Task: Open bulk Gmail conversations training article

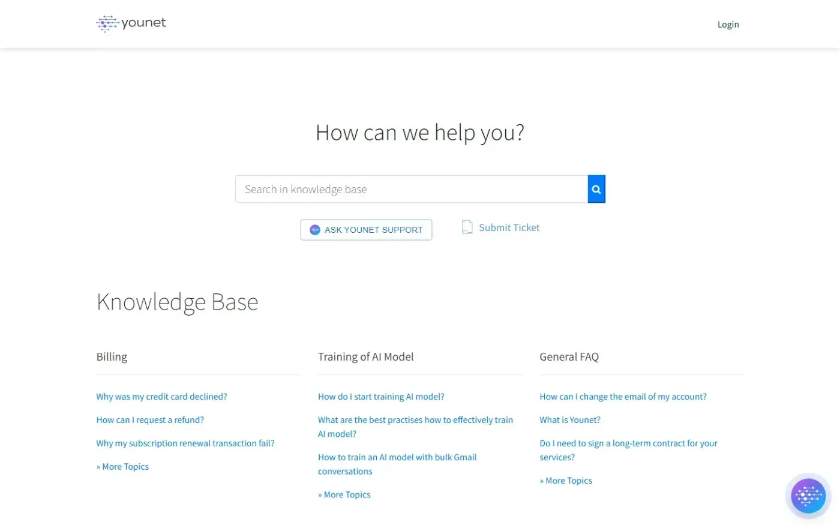Action: pos(397,464)
